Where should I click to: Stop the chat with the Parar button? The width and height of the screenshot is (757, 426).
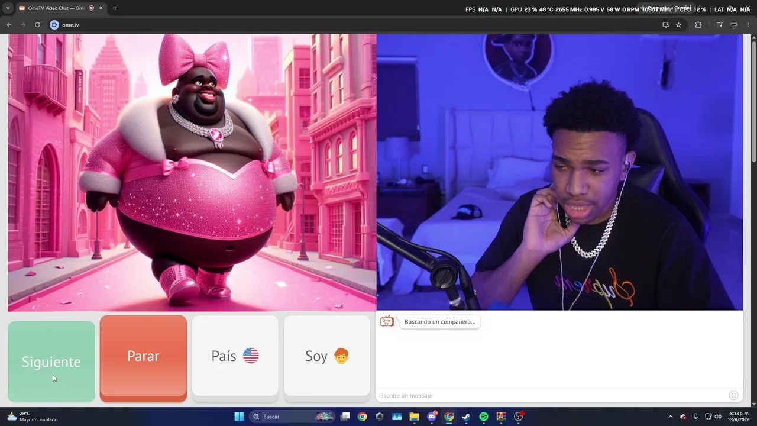pyautogui.click(x=143, y=359)
